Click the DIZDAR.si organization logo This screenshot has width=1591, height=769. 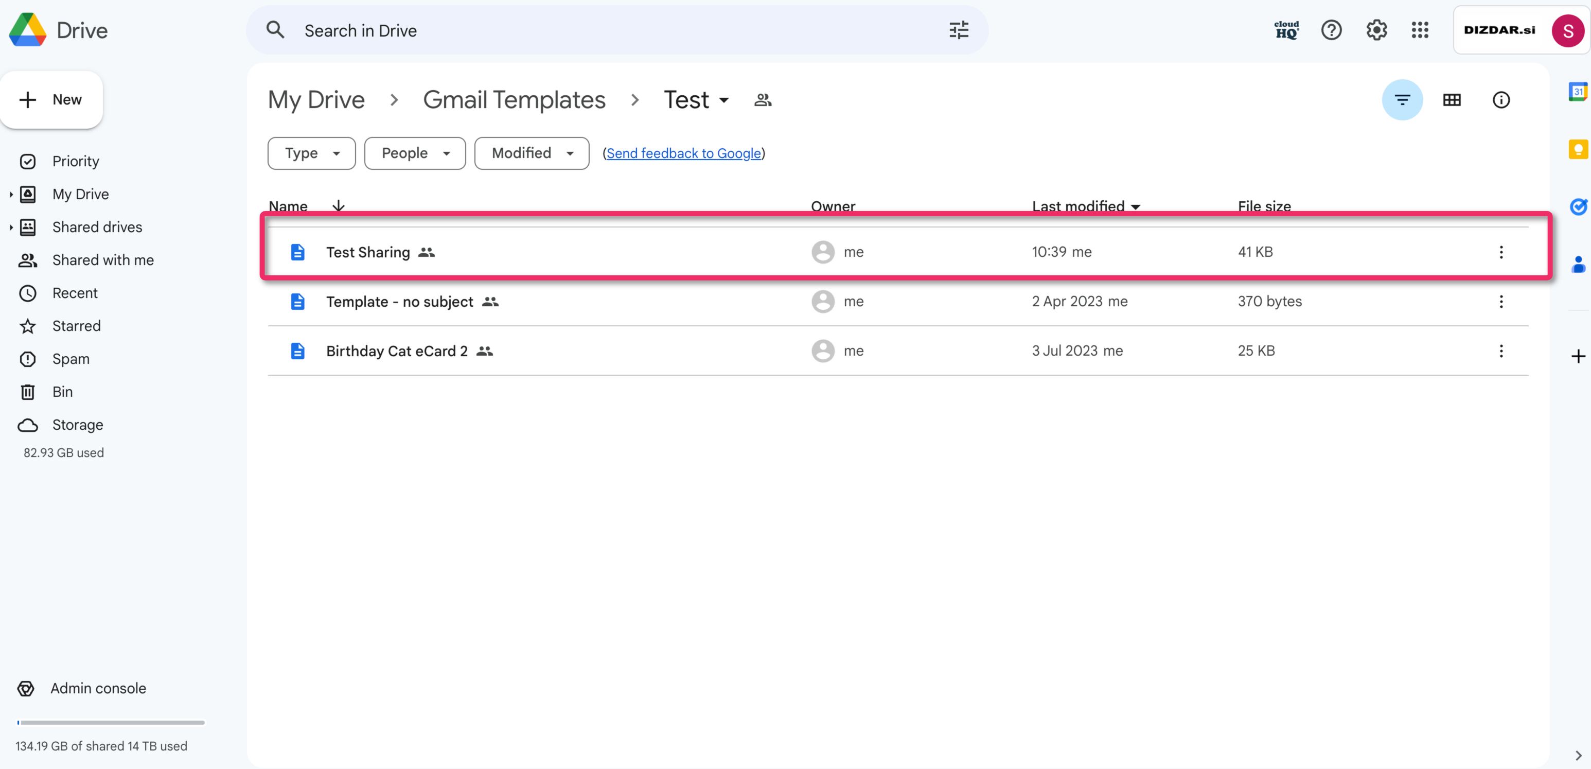(x=1499, y=30)
